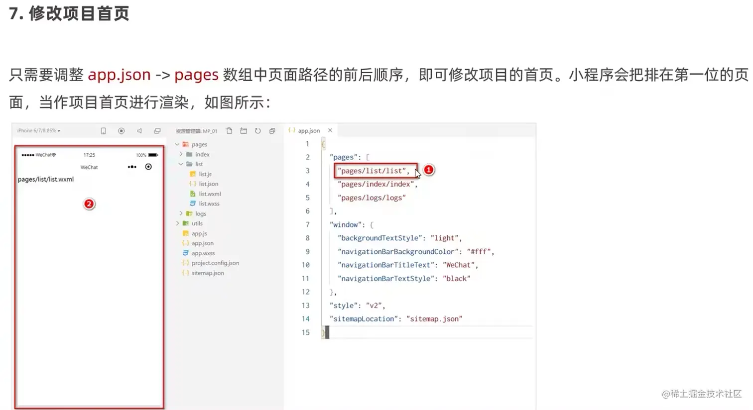
Task: Click the 资源管理器 MP_01 explorer header
Action: pos(196,131)
